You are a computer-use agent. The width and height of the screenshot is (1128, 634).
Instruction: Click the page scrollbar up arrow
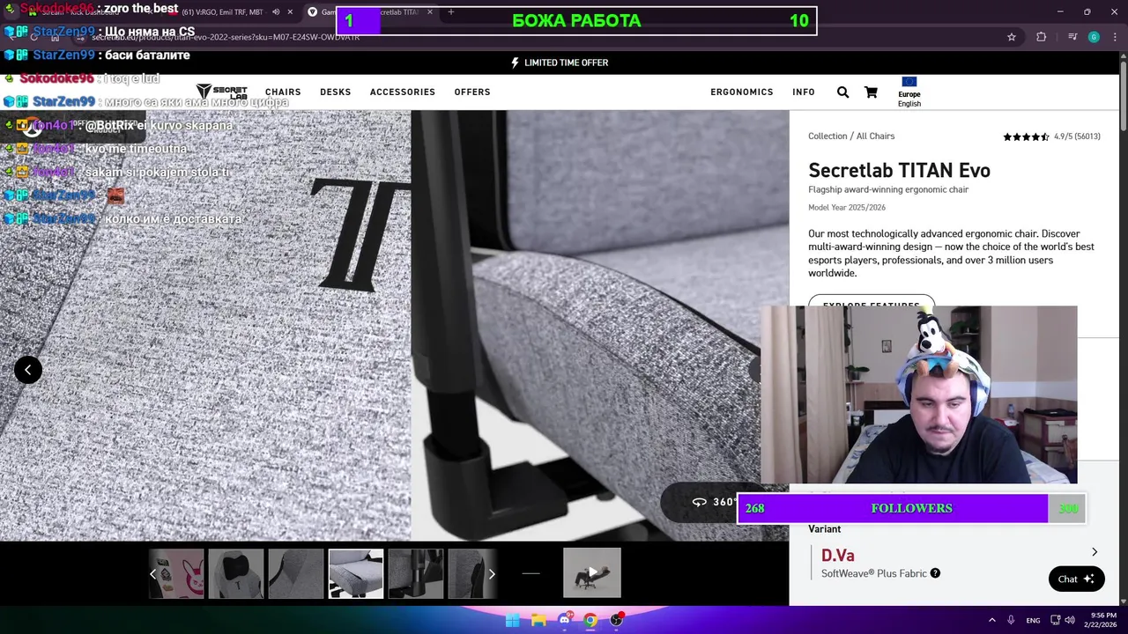click(x=1123, y=57)
